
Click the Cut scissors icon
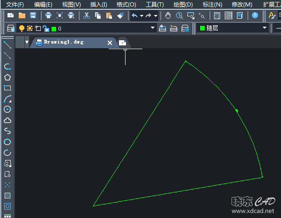[x=87, y=15]
